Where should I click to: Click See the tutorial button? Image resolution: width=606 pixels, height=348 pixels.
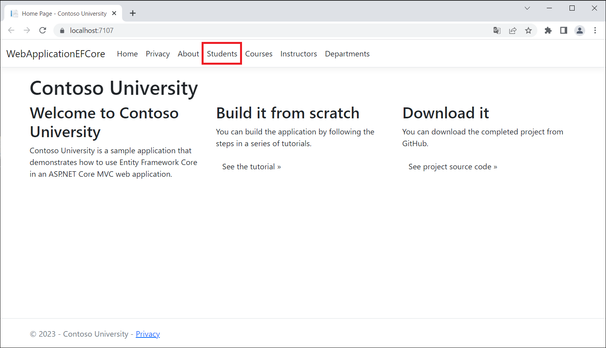tap(251, 167)
